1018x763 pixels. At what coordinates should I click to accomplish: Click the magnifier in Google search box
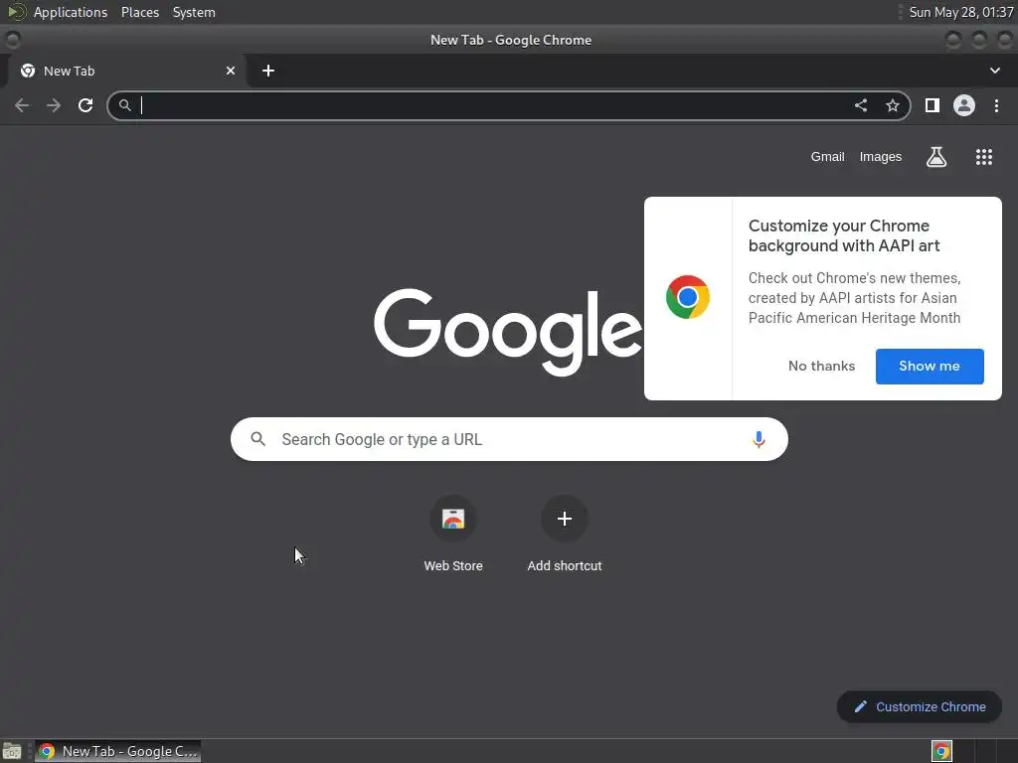(257, 439)
